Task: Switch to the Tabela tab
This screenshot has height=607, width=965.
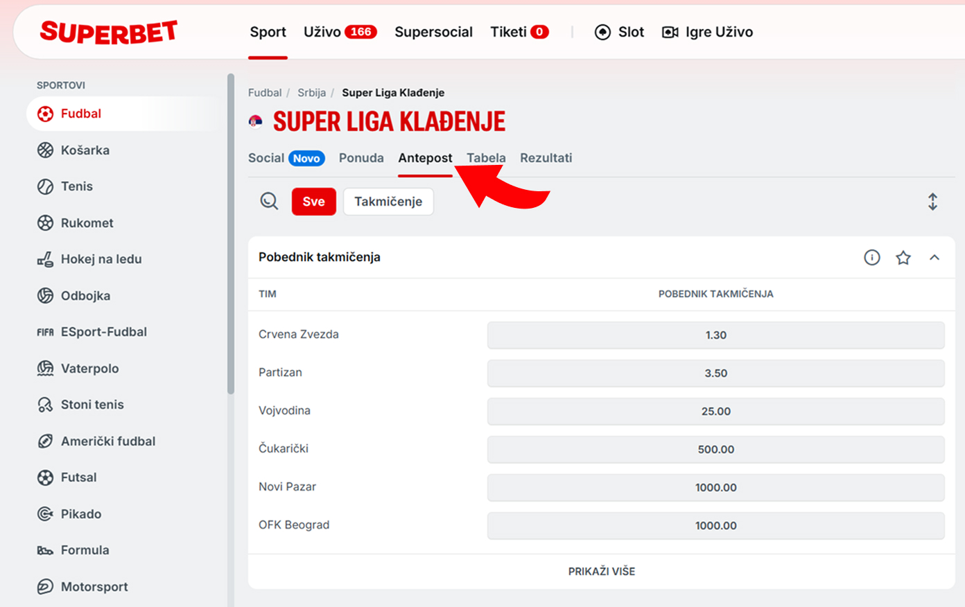Action: pos(486,158)
